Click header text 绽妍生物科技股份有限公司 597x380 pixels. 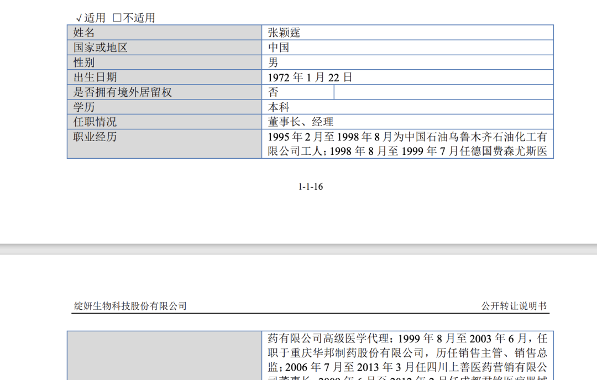tap(130, 306)
